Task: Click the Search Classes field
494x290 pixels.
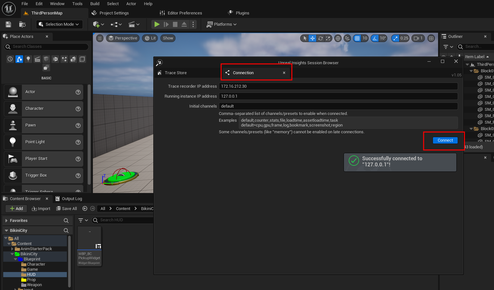Action: click(46, 47)
